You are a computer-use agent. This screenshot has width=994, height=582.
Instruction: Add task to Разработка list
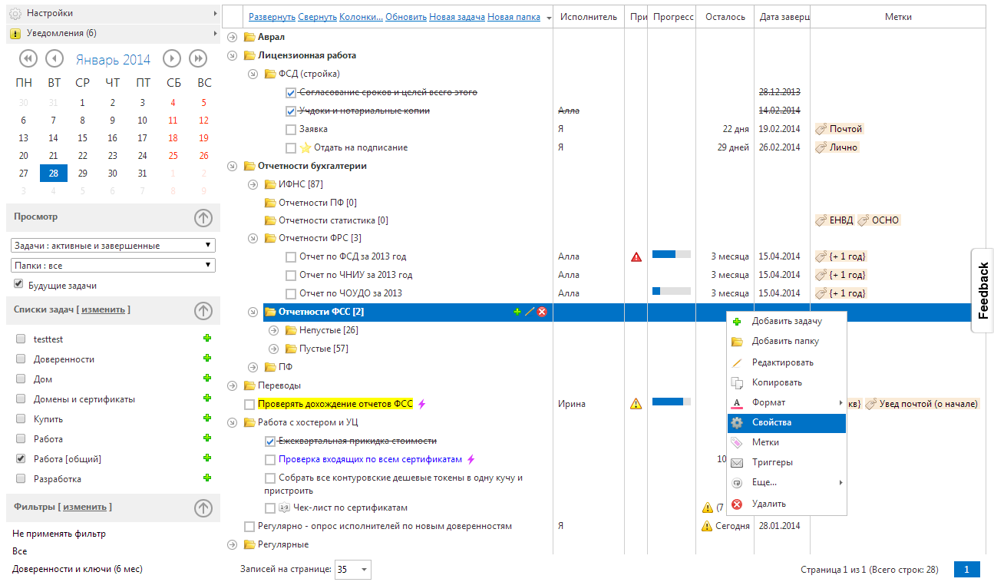click(206, 478)
